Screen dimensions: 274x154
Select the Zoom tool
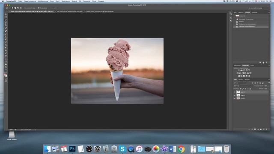(6, 67)
